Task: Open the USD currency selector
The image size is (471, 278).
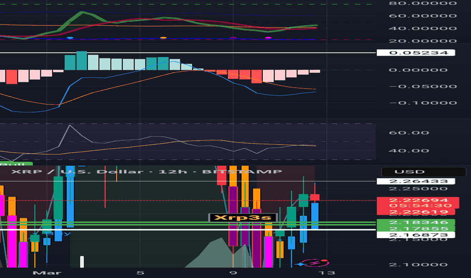Action: point(423,172)
